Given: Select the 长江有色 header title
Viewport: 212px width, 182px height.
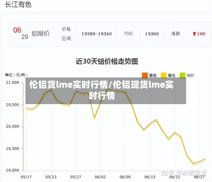Looking at the screenshot, I should pos(18,4).
